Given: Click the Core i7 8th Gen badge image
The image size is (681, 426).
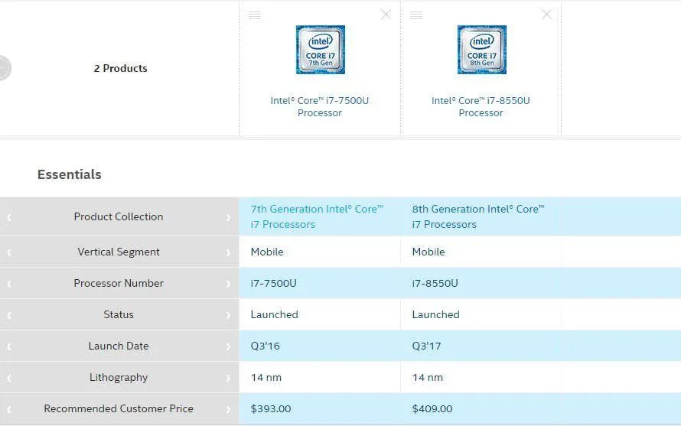Looking at the screenshot, I should point(481,50).
